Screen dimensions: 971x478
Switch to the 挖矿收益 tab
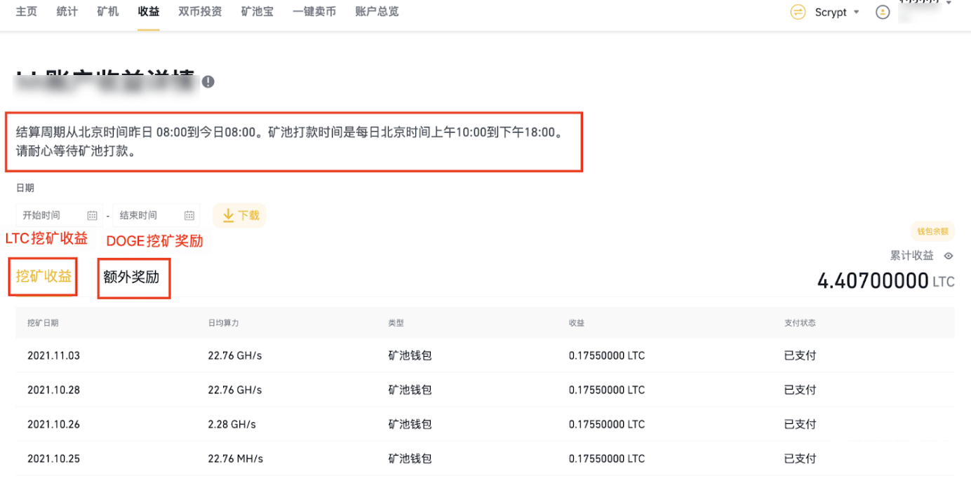click(43, 277)
